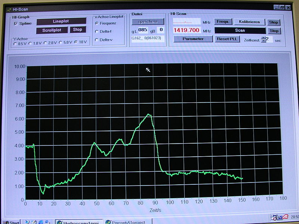Start calibration with the Kalibrieren button
Viewport: 299px width, 224px height.
coord(250,22)
